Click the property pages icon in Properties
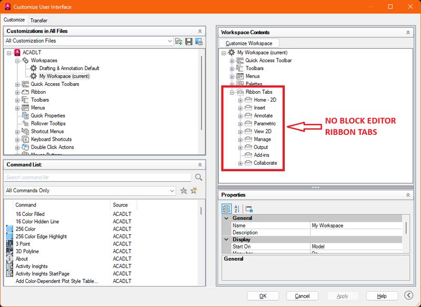421x307 pixels. click(249, 209)
